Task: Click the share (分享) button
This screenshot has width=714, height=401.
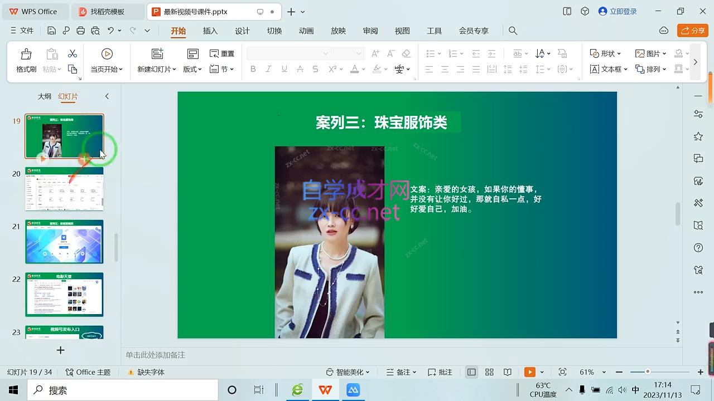Action: point(692,31)
